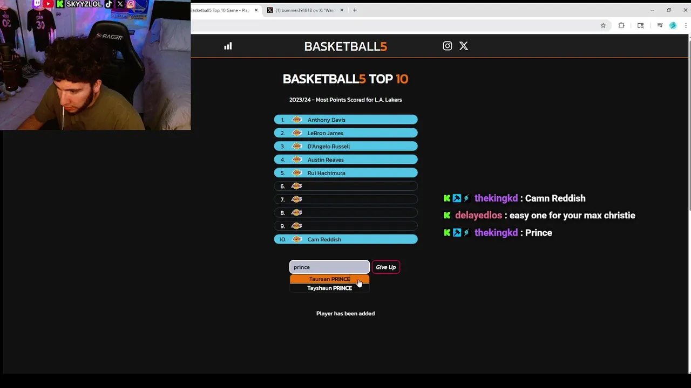Open the stats bar-chart icon
Viewport: 691px width, 388px height.
[228, 46]
